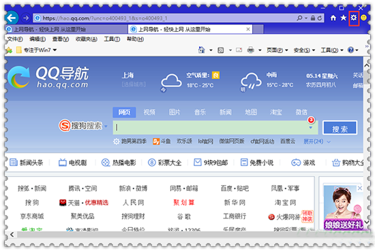Open the 聚划算 link

pos(184,203)
